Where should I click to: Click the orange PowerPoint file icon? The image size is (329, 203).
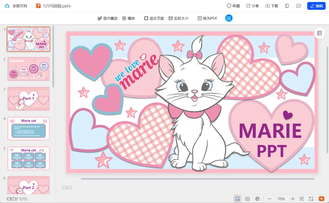38,6
